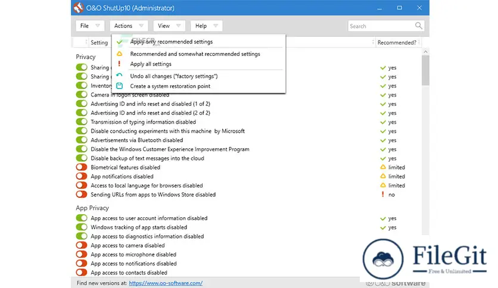Toggle Advertising ID reset and disabled (2 of 2)
This screenshot has width=498, height=288.
pos(82,112)
